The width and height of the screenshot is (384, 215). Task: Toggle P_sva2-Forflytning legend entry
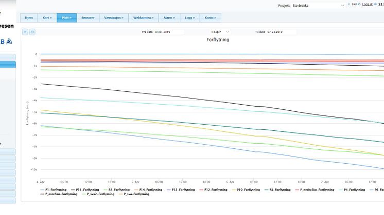(98, 194)
